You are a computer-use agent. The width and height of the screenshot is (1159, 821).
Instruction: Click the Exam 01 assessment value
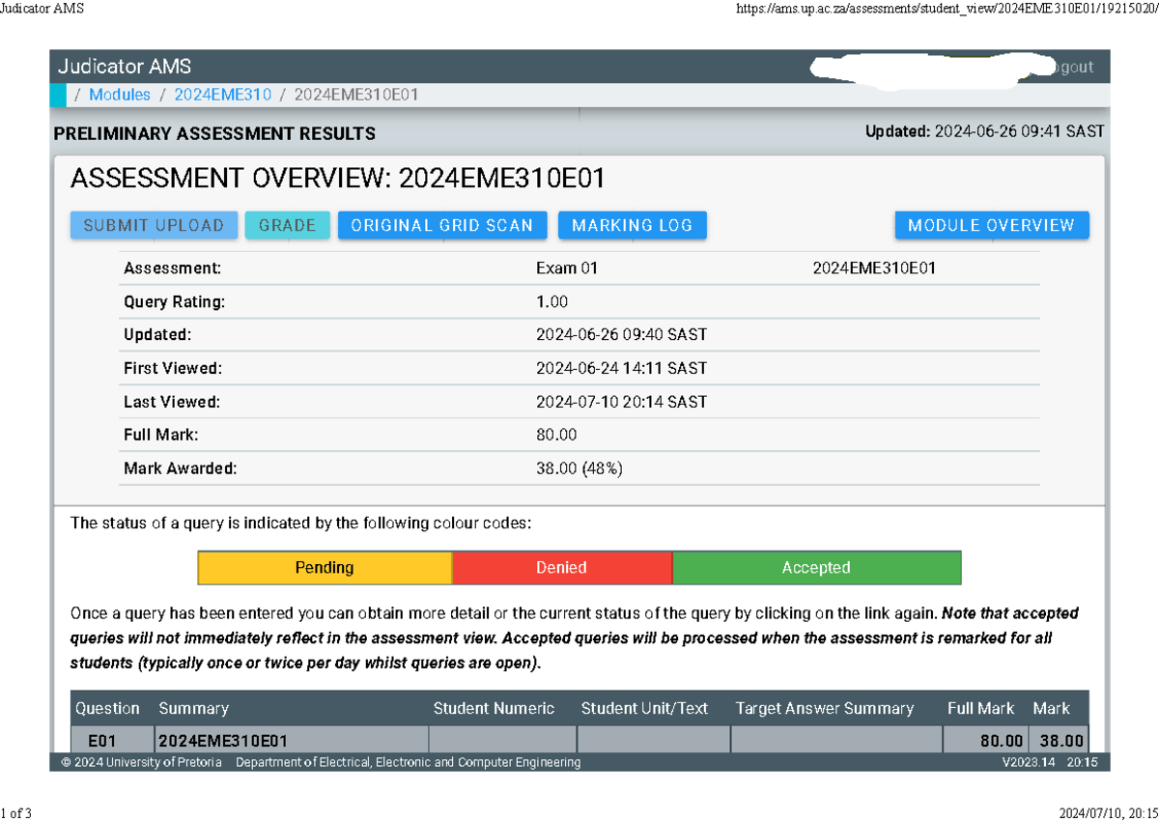click(x=567, y=269)
